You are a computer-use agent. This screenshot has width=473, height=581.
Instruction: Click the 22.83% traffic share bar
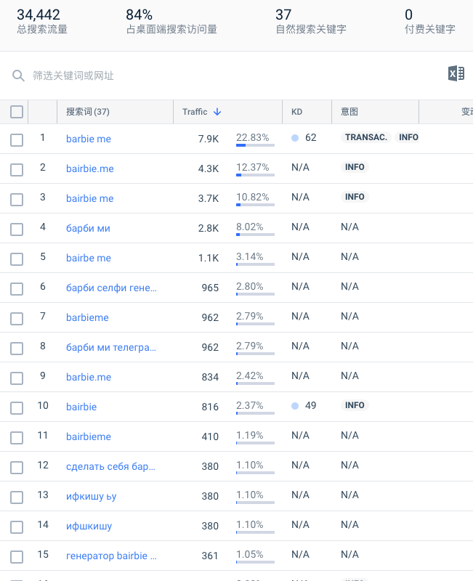[x=254, y=145]
